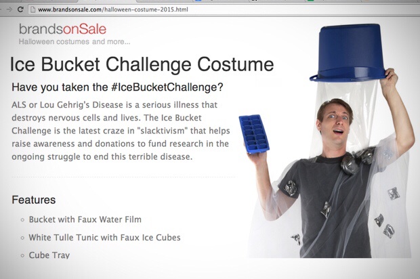Click the 'Halloween costumes and more...' tagline

pyautogui.click(x=75, y=42)
